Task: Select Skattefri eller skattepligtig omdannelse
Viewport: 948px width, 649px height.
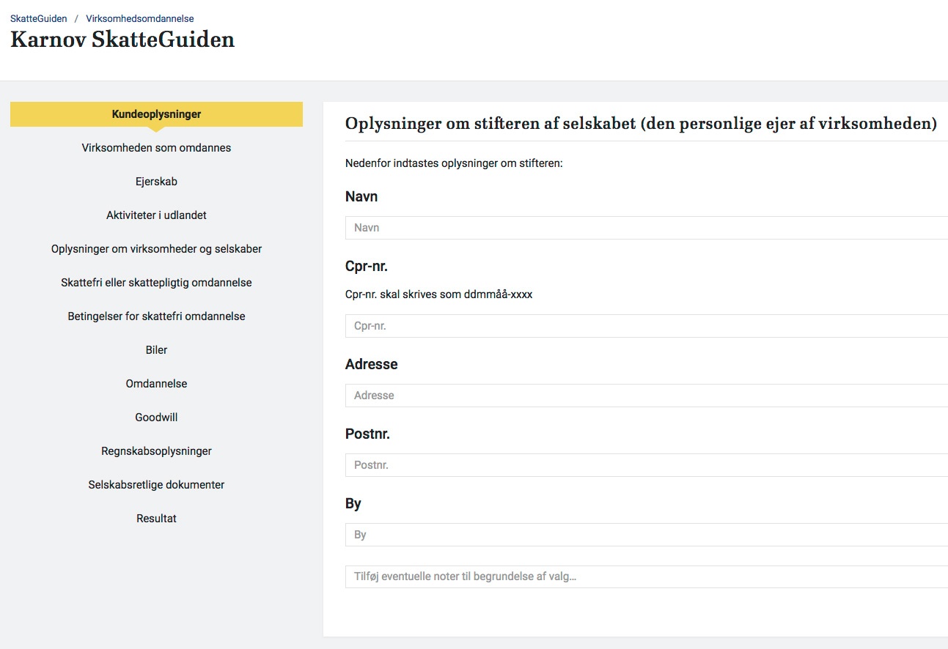Action: point(156,283)
